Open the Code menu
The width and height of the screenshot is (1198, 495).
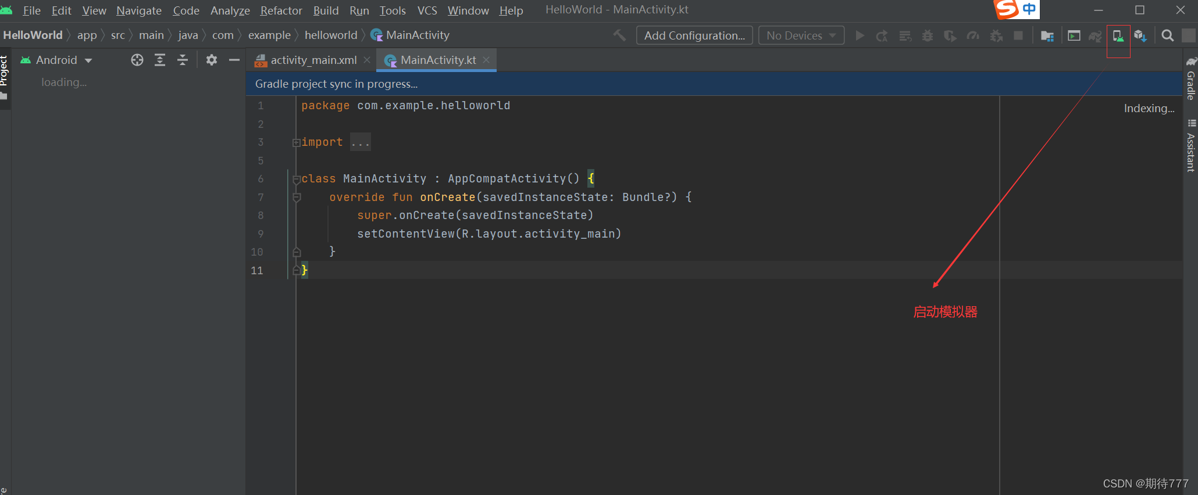point(186,10)
